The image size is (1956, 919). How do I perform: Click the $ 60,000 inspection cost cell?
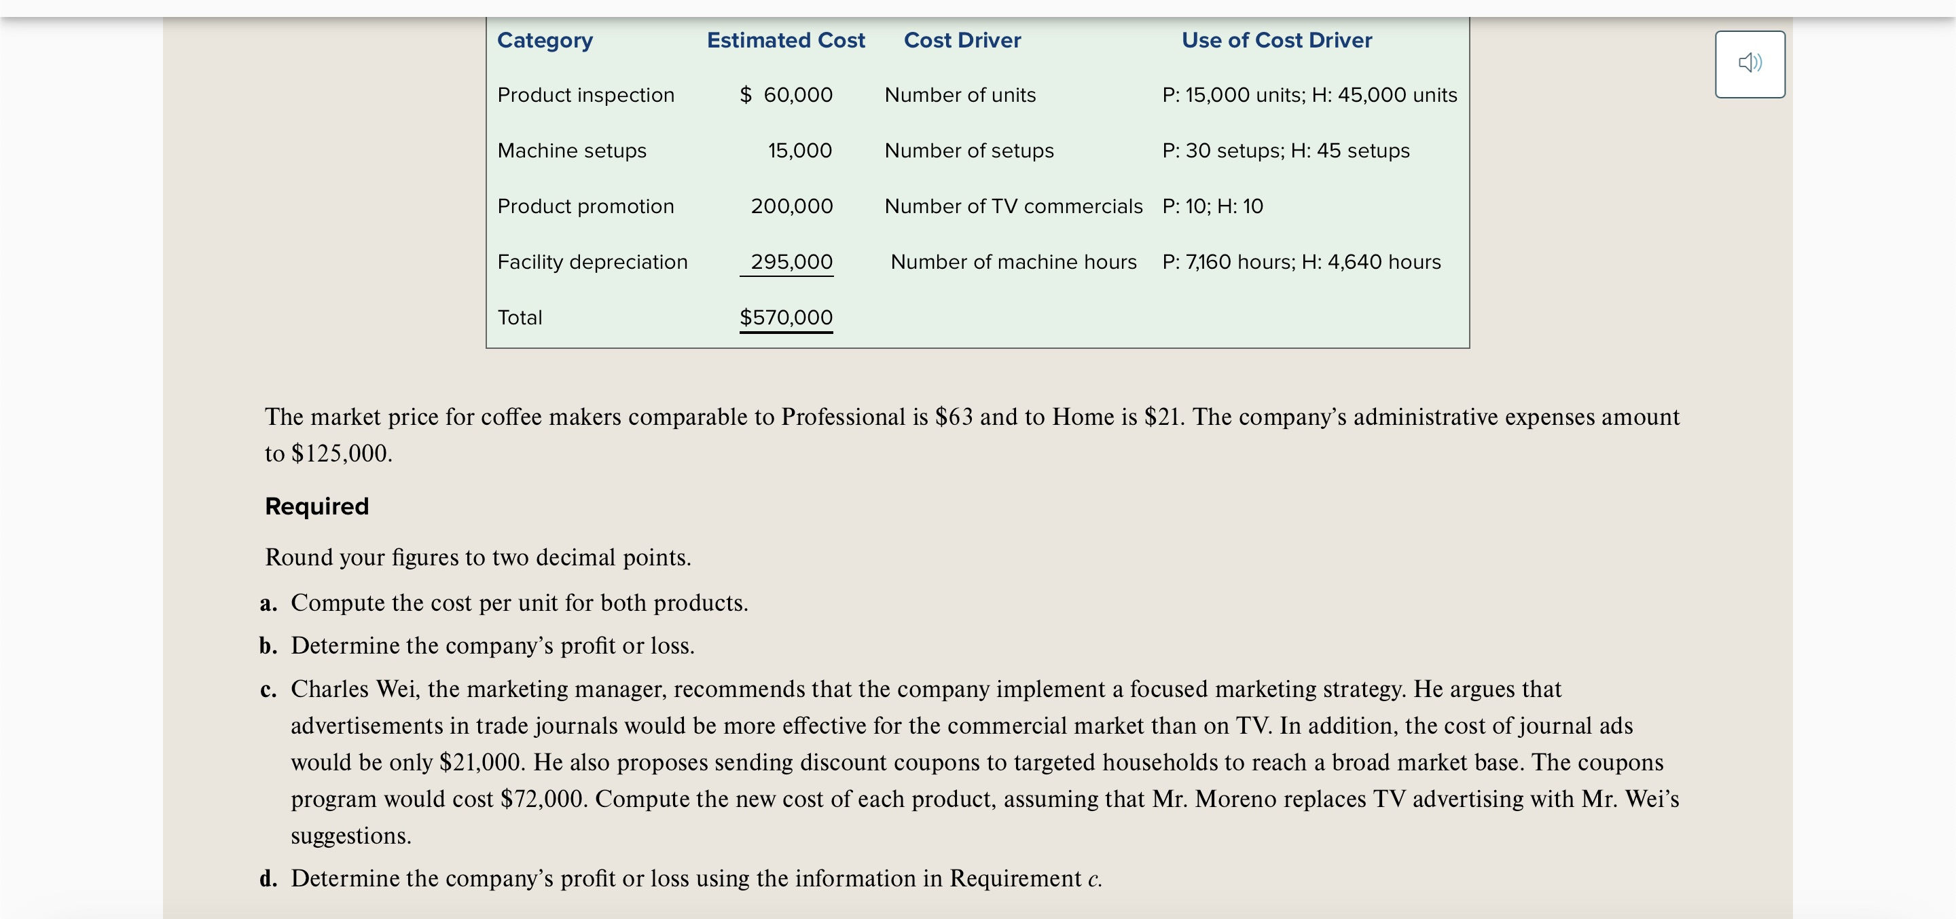coord(786,95)
